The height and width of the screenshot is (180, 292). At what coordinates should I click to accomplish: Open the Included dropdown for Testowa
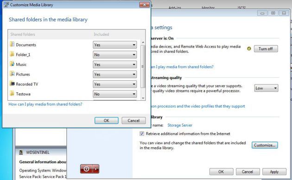pos(115,94)
